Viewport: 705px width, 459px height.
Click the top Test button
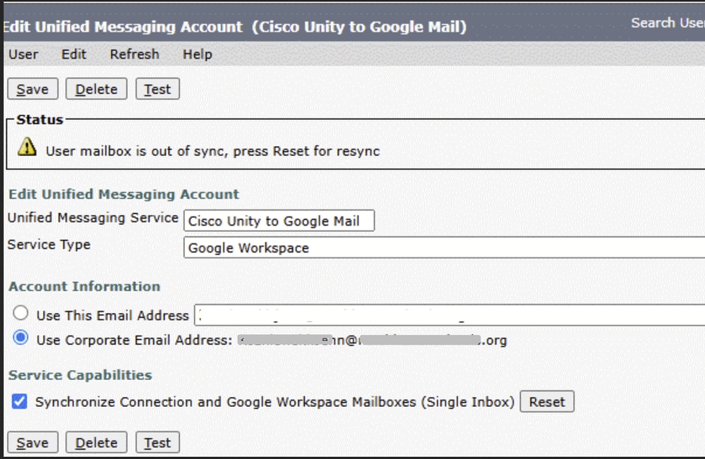[157, 89]
